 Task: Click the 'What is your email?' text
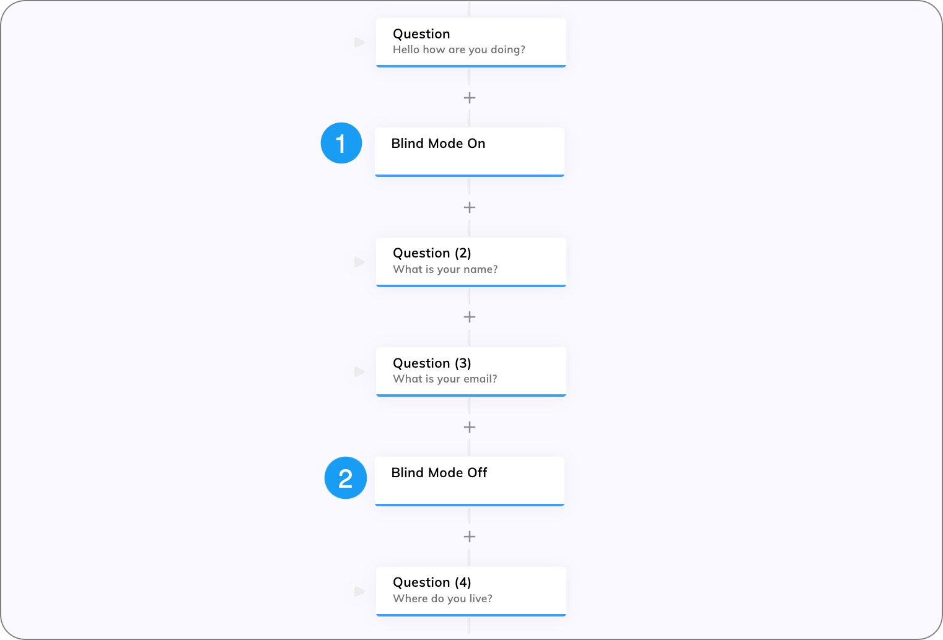445,379
